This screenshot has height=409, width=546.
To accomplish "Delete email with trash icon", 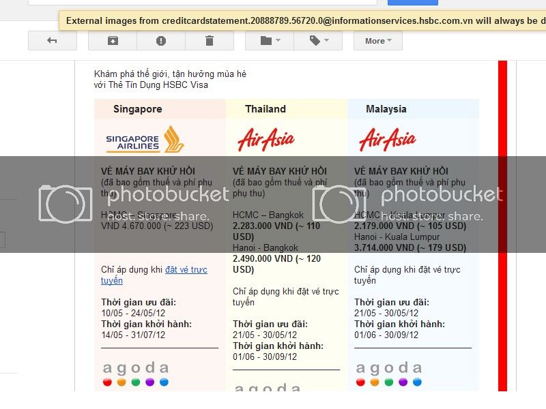I will click(x=210, y=41).
